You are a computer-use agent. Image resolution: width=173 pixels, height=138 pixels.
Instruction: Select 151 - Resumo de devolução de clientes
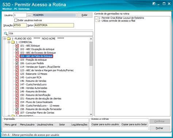[x=41, y=99]
